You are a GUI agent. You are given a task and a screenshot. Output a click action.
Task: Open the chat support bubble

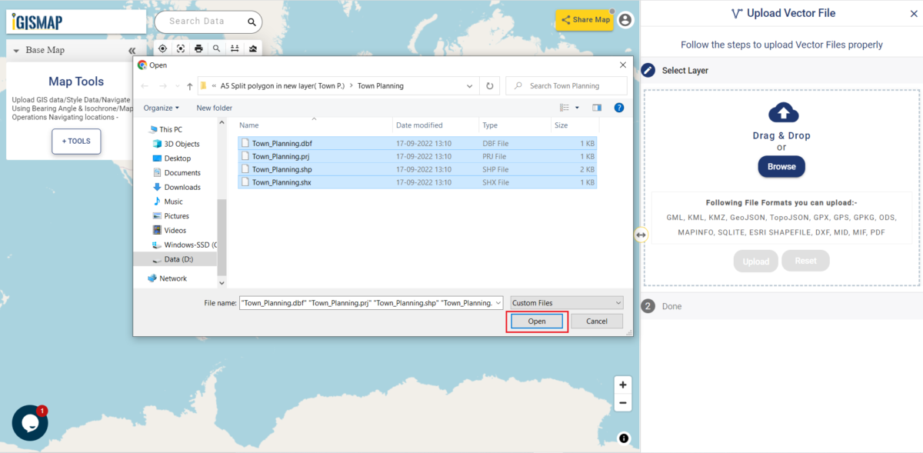[30, 423]
